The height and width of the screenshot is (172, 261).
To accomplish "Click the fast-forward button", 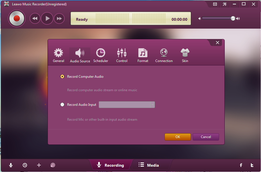I will 59,19.
